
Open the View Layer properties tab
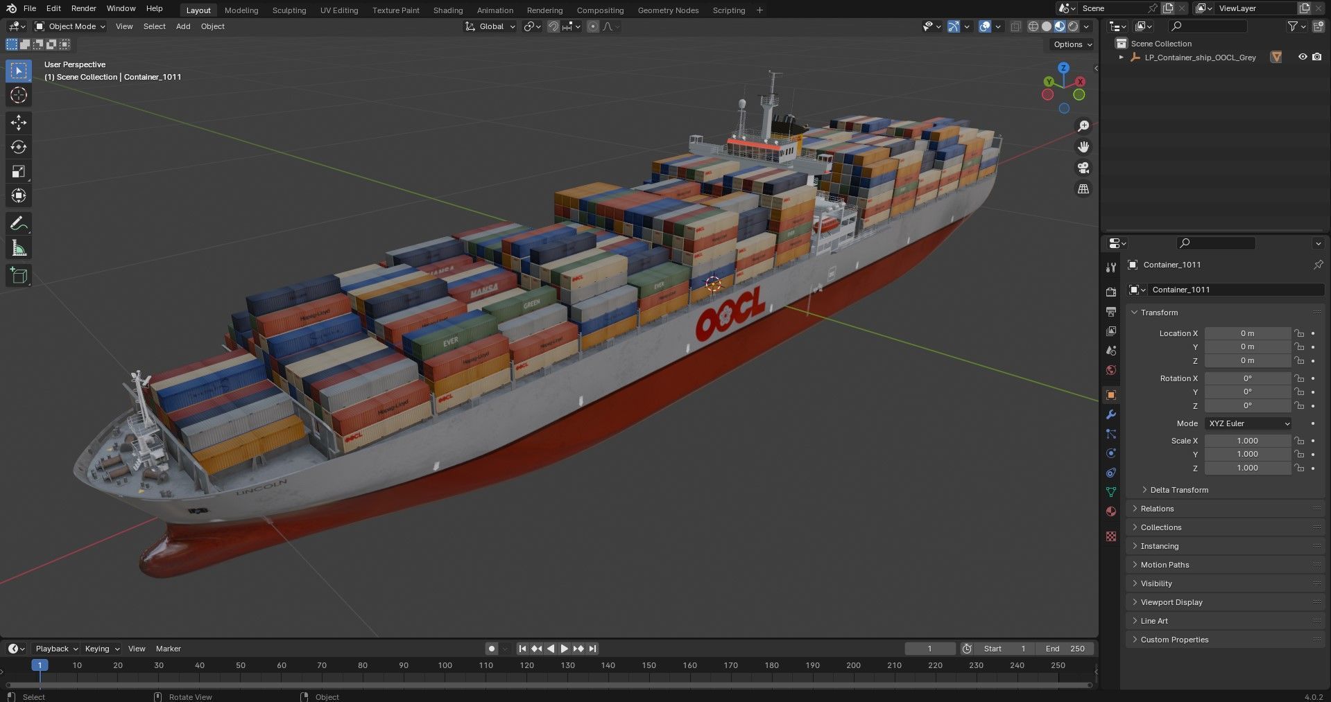pyautogui.click(x=1111, y=331)
